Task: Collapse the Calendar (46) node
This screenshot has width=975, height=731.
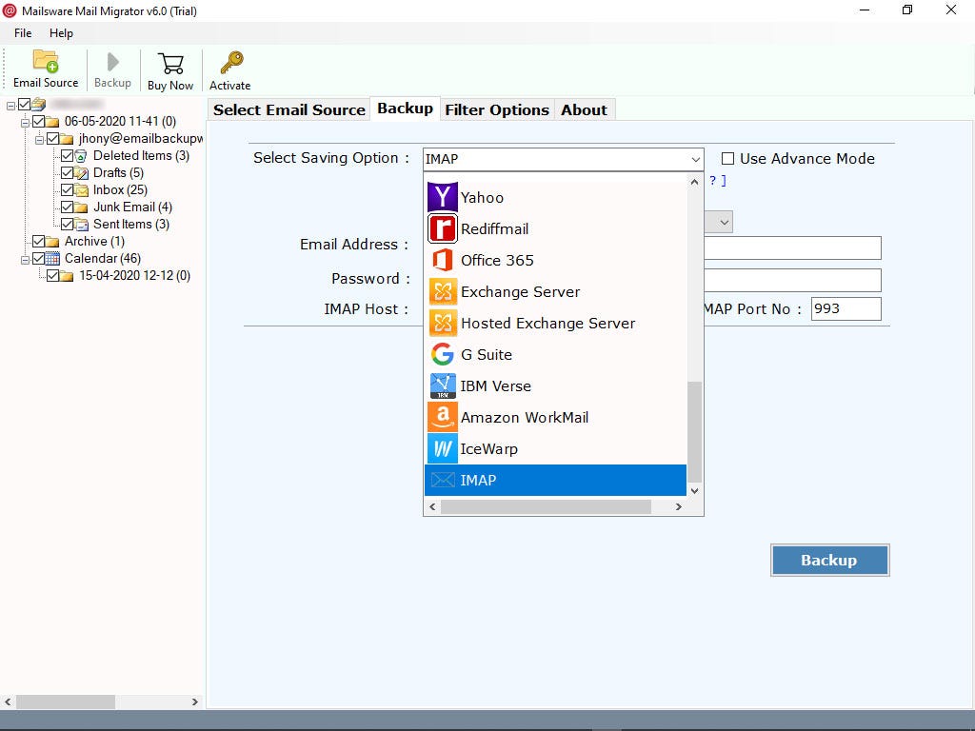Action: (x=25, y=260)
